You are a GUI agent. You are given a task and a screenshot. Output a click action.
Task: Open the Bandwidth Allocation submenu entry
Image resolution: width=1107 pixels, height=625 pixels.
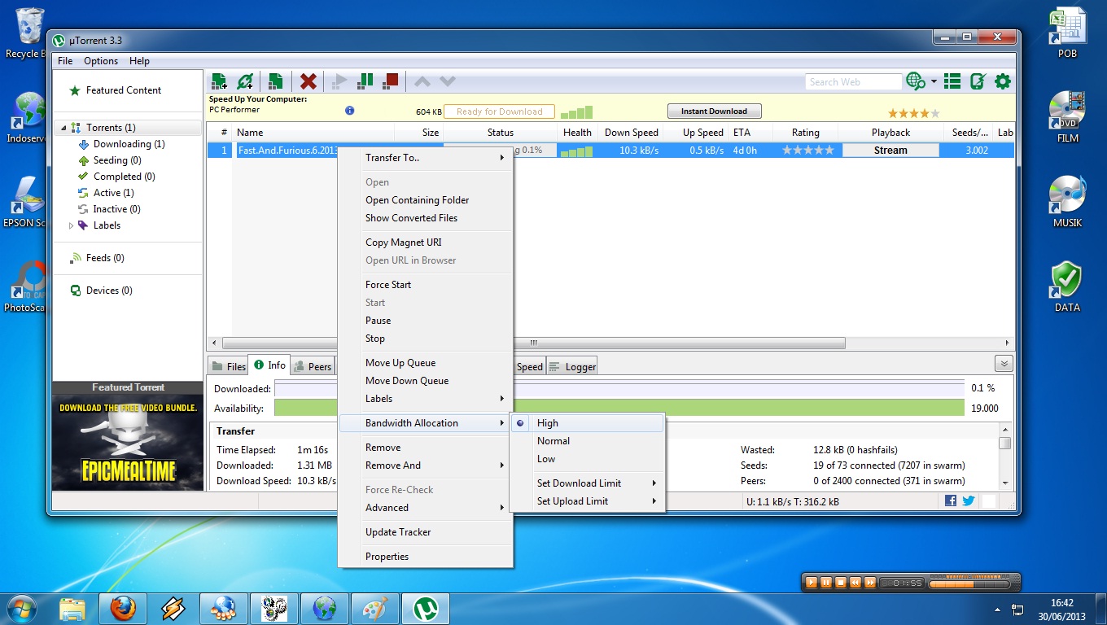click(x=425, y=423)
